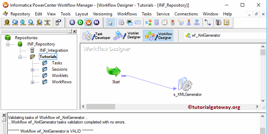Image resolution: width=267 pixels, height=134 pixels.
Task: Select the Worklets folder in tree
Action: click(x=60, y=76)
